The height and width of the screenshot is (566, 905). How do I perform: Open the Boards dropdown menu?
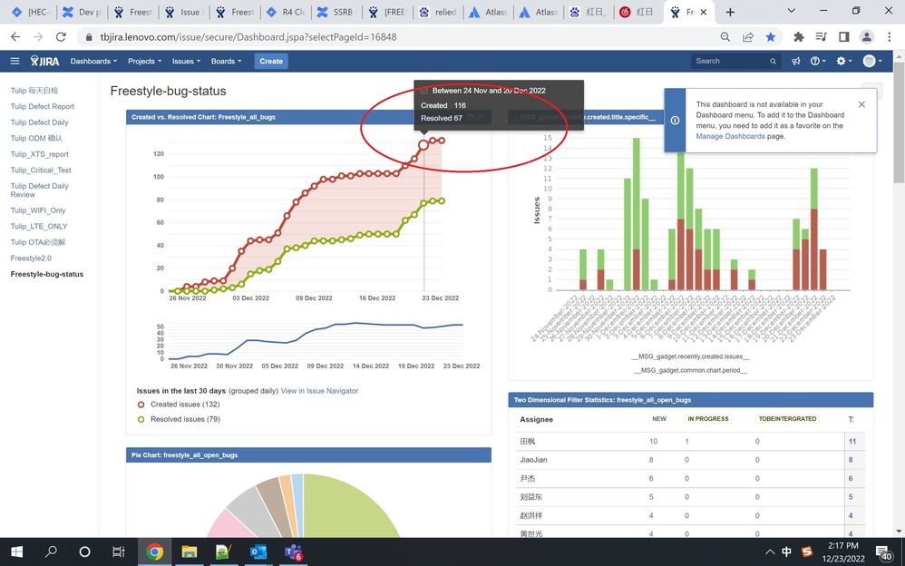(x=226, y=61)
